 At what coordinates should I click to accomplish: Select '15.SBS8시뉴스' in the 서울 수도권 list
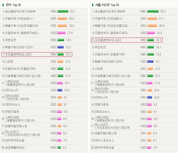pos(101,112)
